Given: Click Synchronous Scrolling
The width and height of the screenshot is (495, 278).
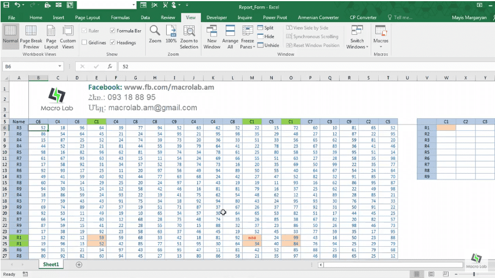Looking at the screenshot, I should click(312, 36).
